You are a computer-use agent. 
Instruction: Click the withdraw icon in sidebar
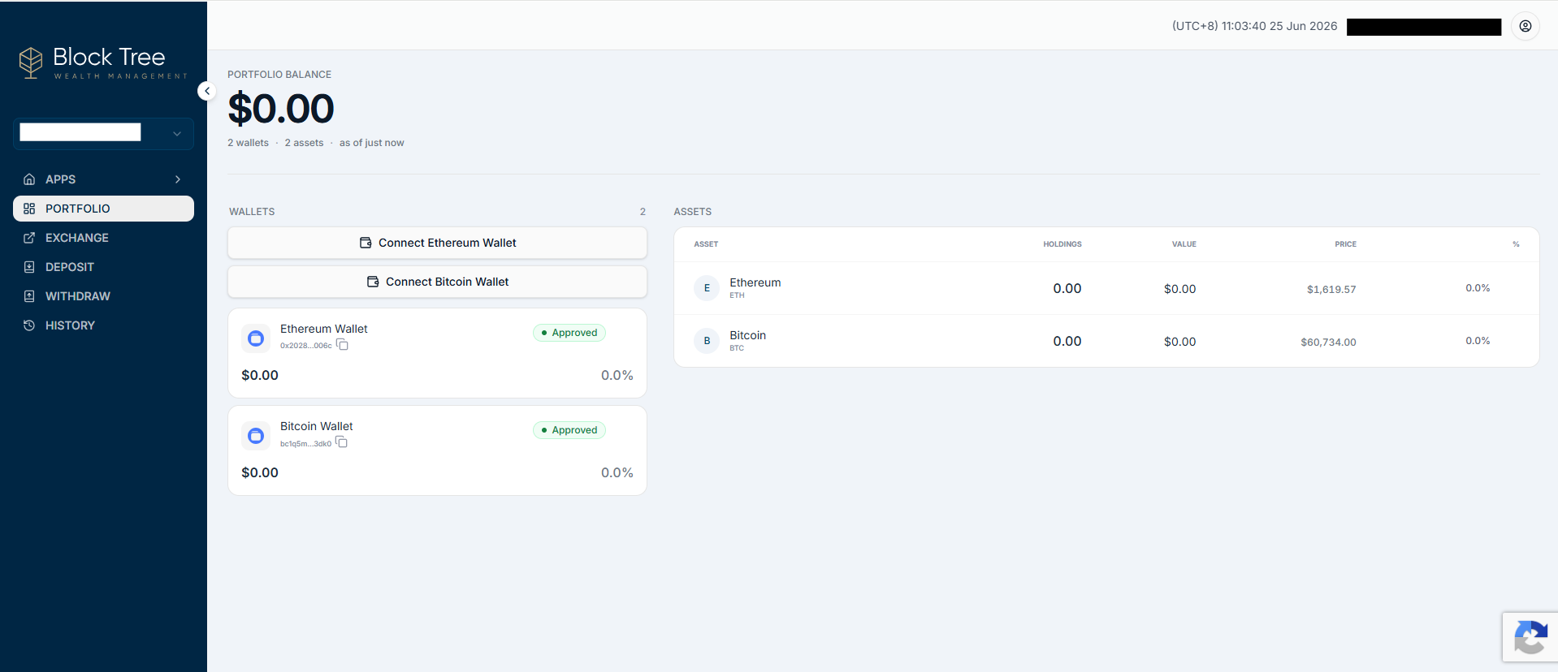pyautogui.click(x=29, y=296)
